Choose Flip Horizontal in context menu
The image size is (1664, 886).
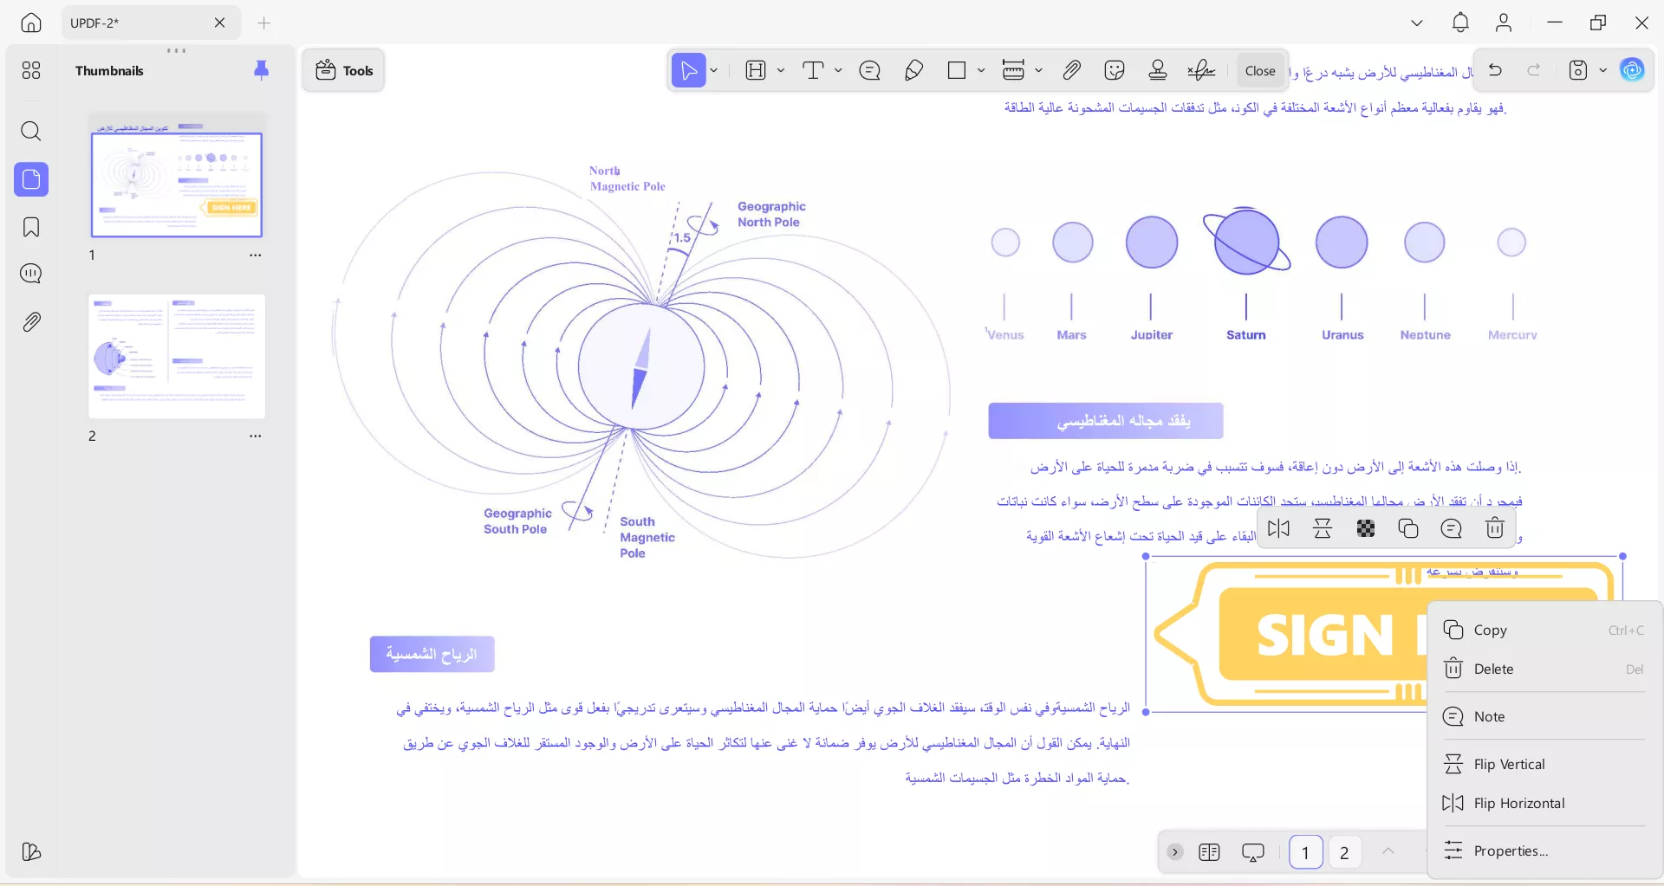[1544, 804]
